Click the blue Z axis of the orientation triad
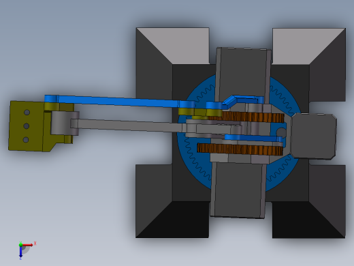The image size is (354, 266). (20, 252)
